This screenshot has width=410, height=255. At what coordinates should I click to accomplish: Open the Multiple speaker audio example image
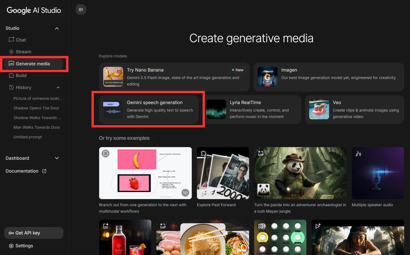click(378, 173)
